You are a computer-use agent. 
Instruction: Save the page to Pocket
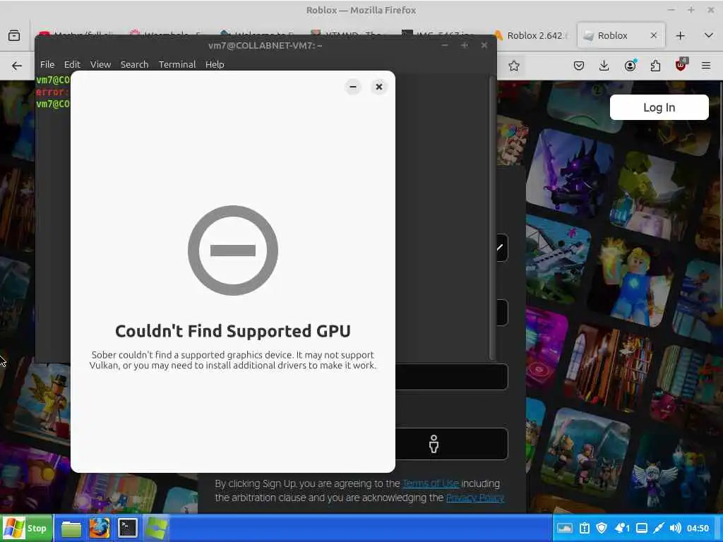(579, 66)
